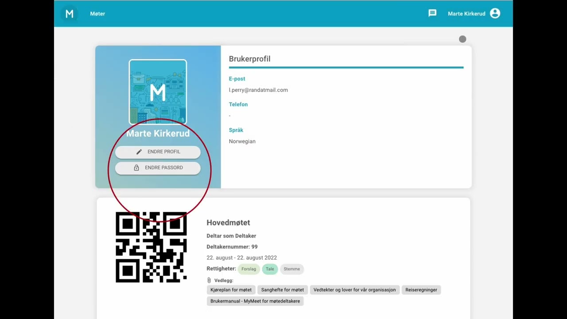
Task: Click the profile picture thumbnail
Action: 158,92
